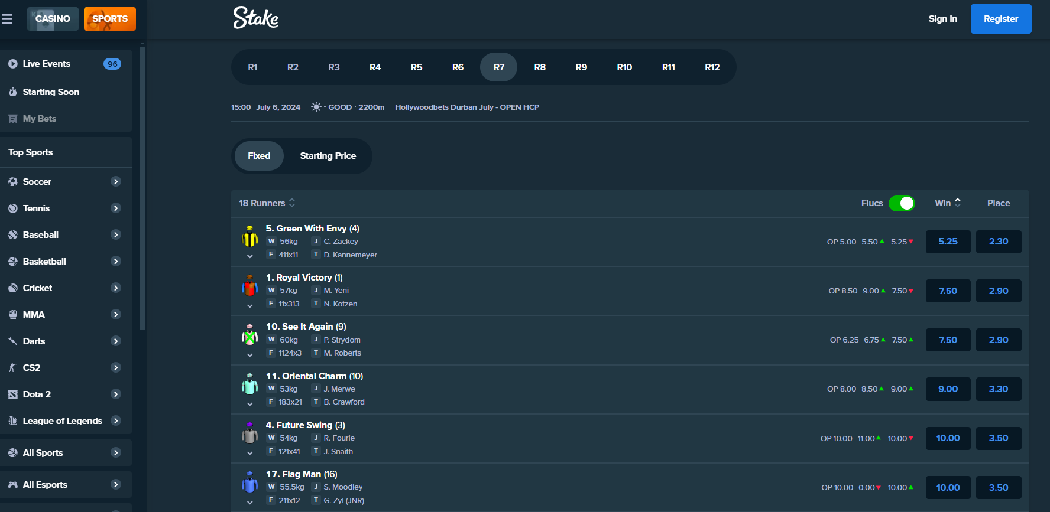
Task: Toggle the Flucs switch off
Action: [x=902, y=203]
